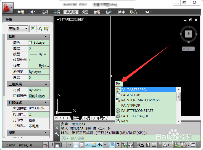203x150 pixels.
Task: Toggle Polar Tracking in status bar
Action: tap(70, 145)
